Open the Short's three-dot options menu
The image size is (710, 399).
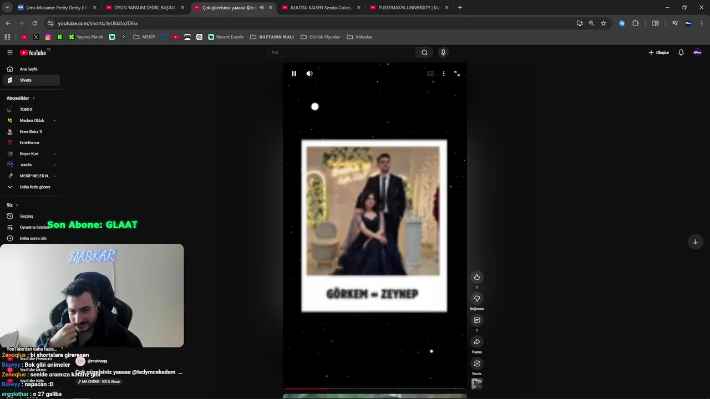(x=443, y=73)
